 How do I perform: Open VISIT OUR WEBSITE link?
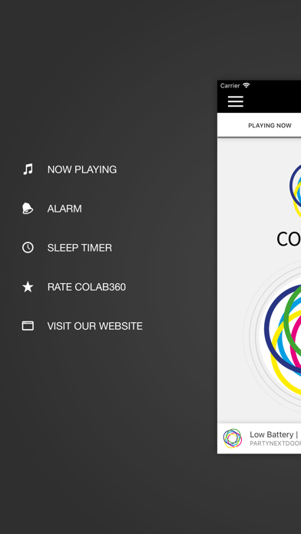click(94, 326)
